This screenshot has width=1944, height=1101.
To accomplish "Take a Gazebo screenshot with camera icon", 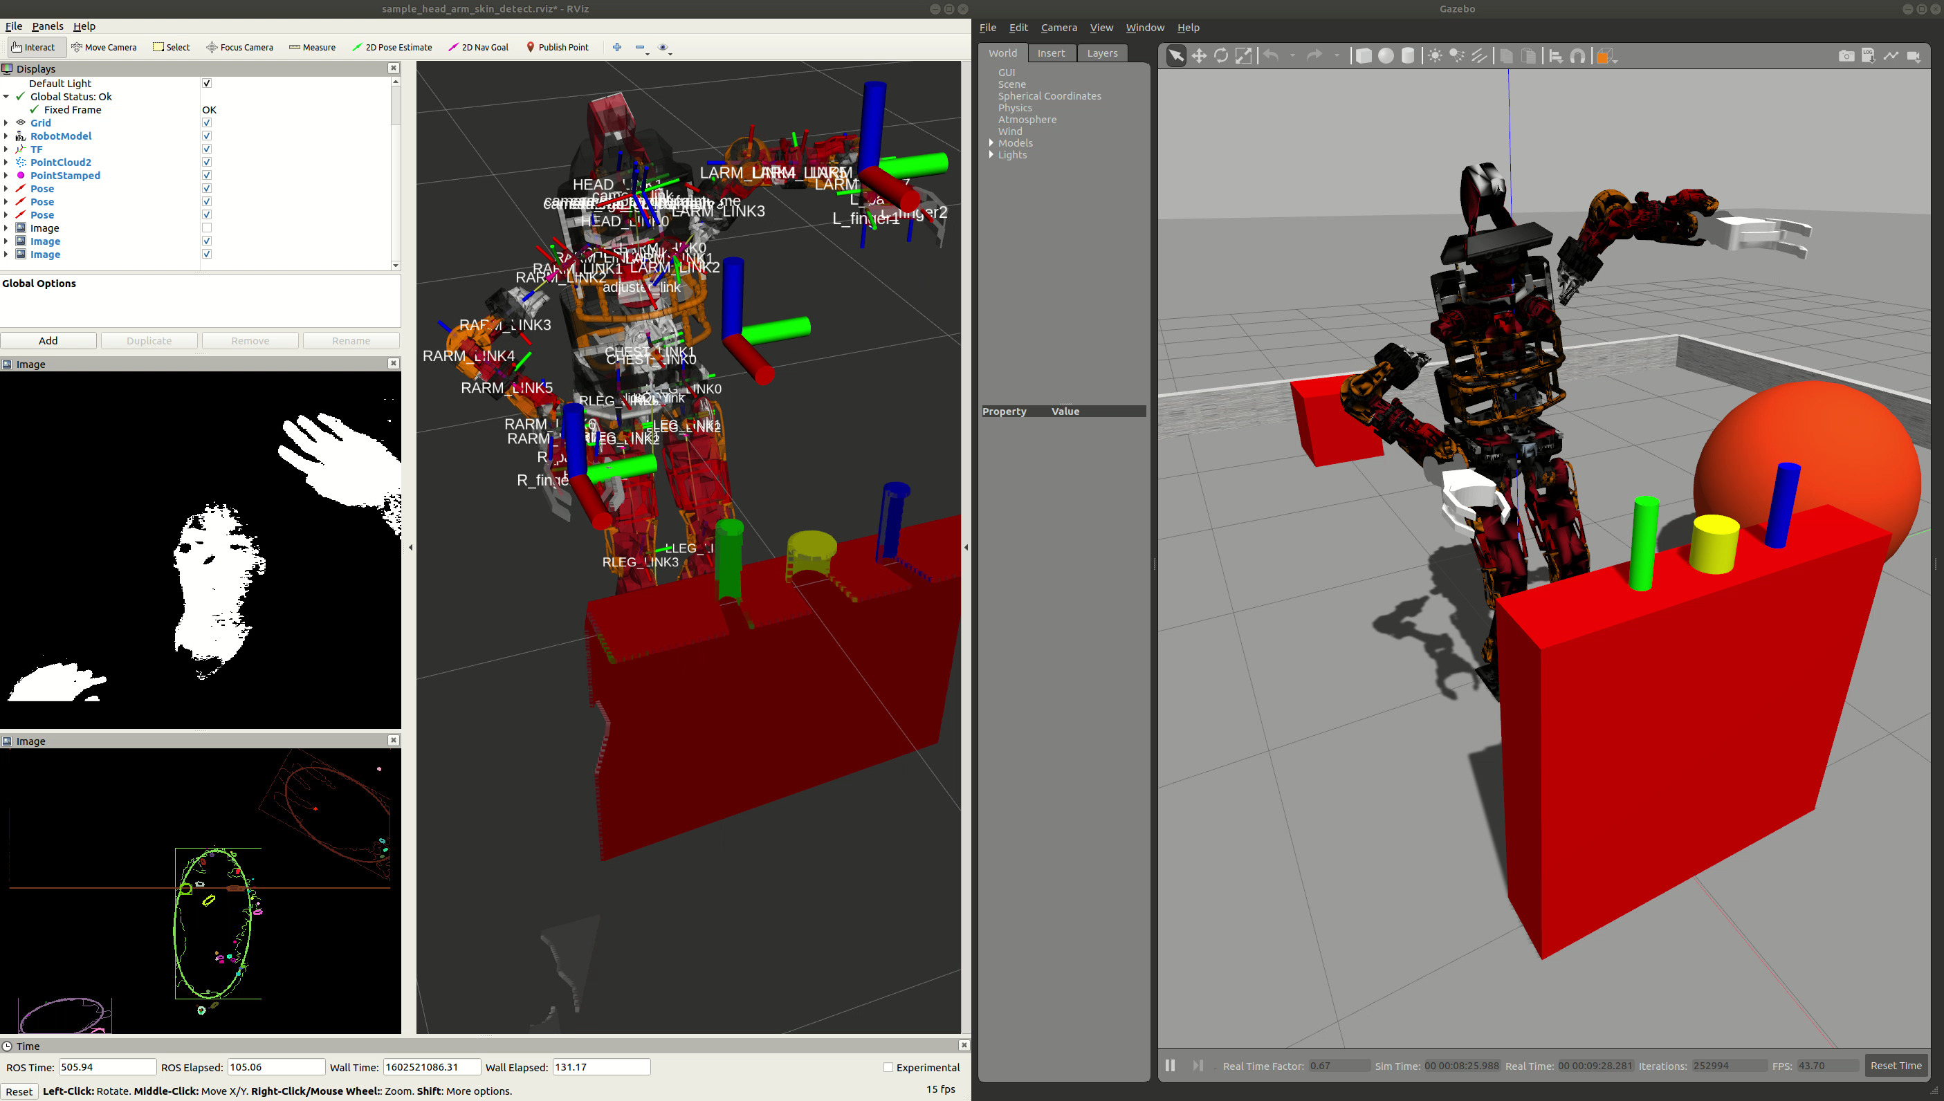I will [x=1846, y=56].
